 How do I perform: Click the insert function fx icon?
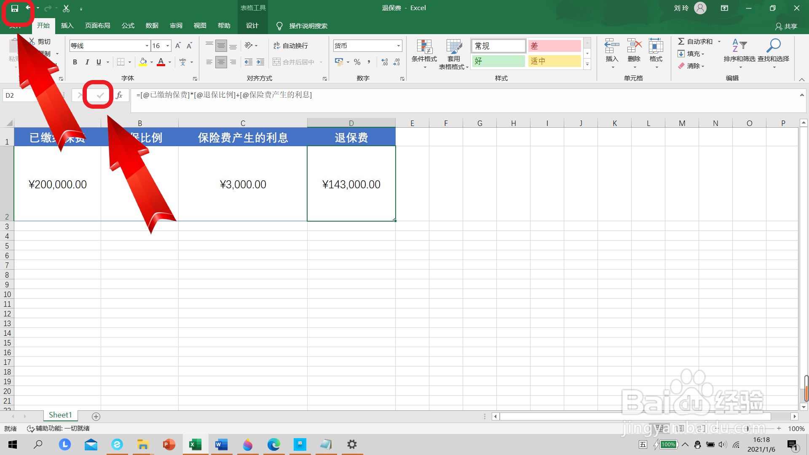(119, 95)
